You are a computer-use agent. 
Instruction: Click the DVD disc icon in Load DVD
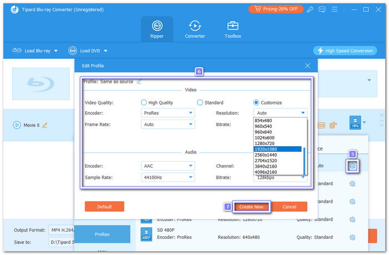73,51
